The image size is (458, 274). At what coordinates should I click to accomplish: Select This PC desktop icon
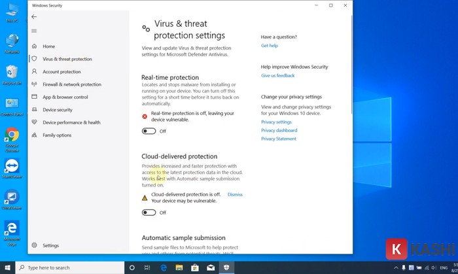[12, 12]
